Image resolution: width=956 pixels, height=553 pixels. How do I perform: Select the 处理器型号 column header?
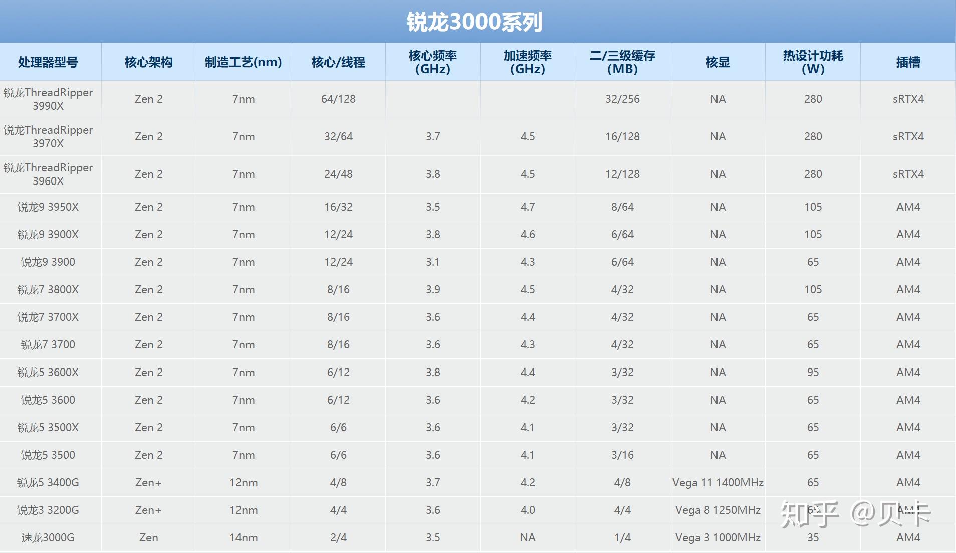(48, 62)
